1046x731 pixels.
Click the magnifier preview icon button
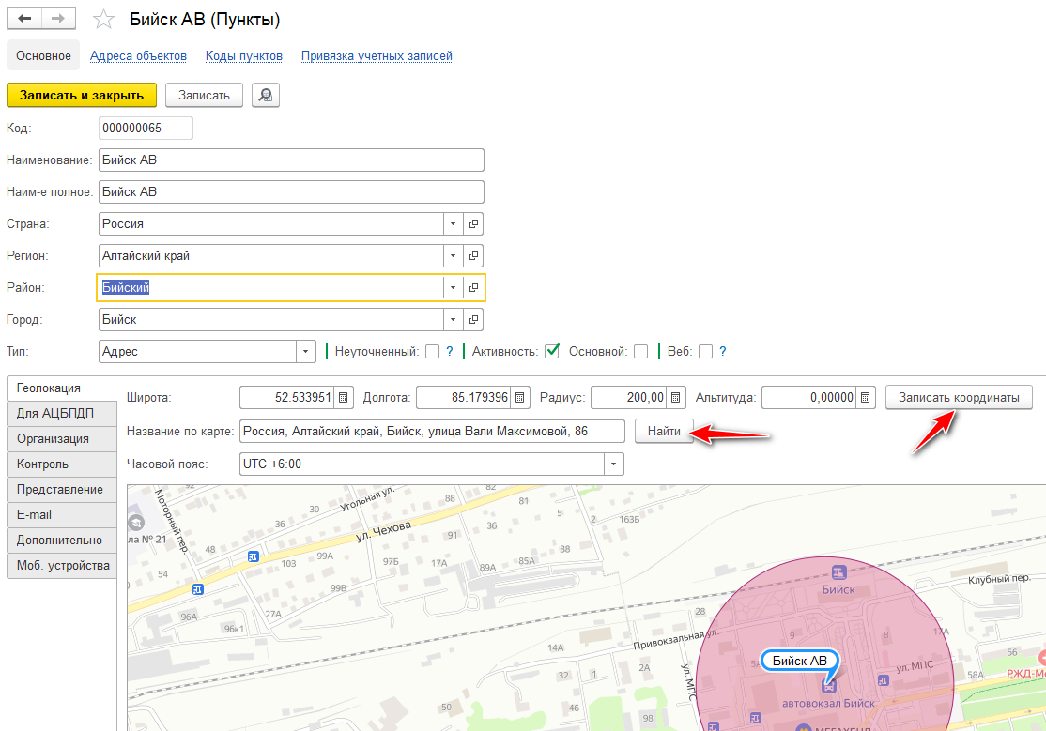[266, 95]
